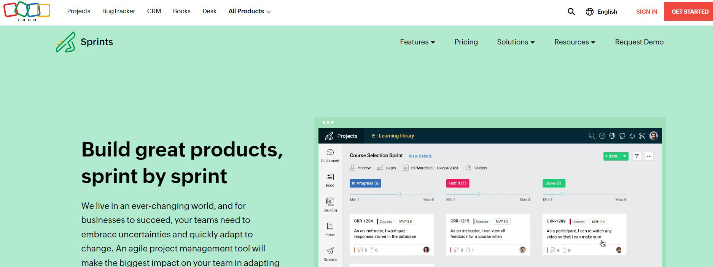Click the E - Learning library title
Viewport: 713px width, 267px height.
click(393, 136)
